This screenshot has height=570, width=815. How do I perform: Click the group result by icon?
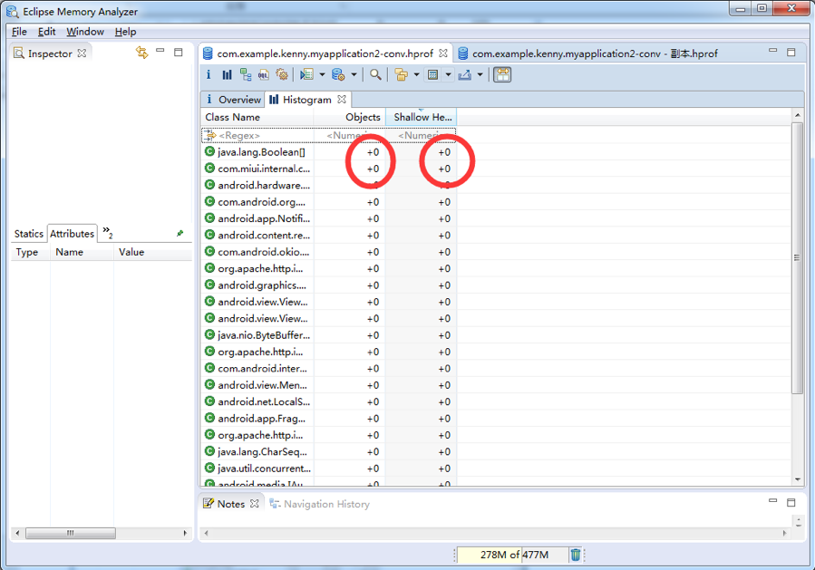[401, 75]
